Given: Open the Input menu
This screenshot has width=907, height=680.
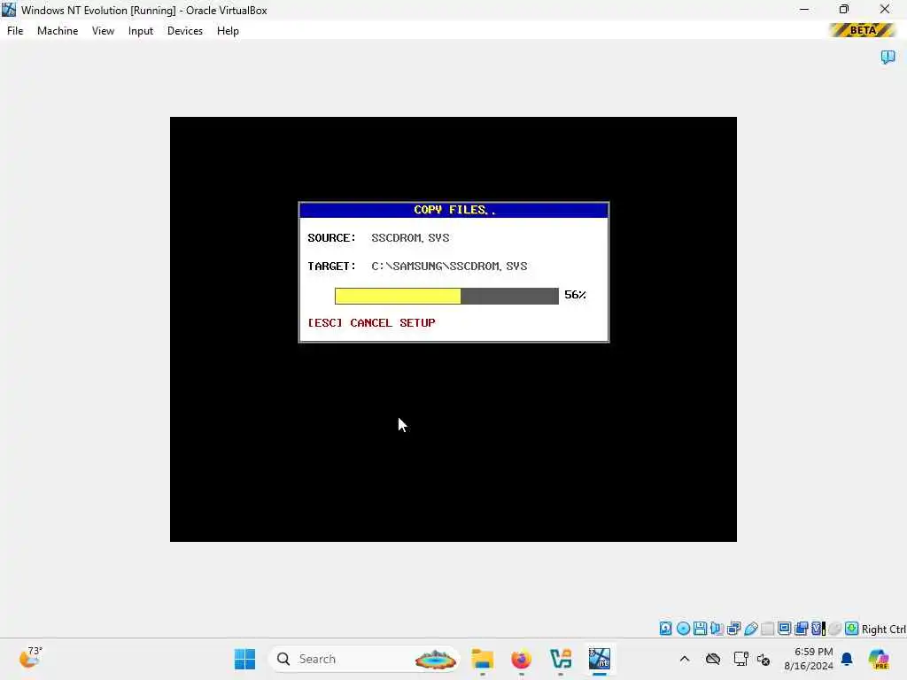Looking at the screenshot, I should 141,31.
